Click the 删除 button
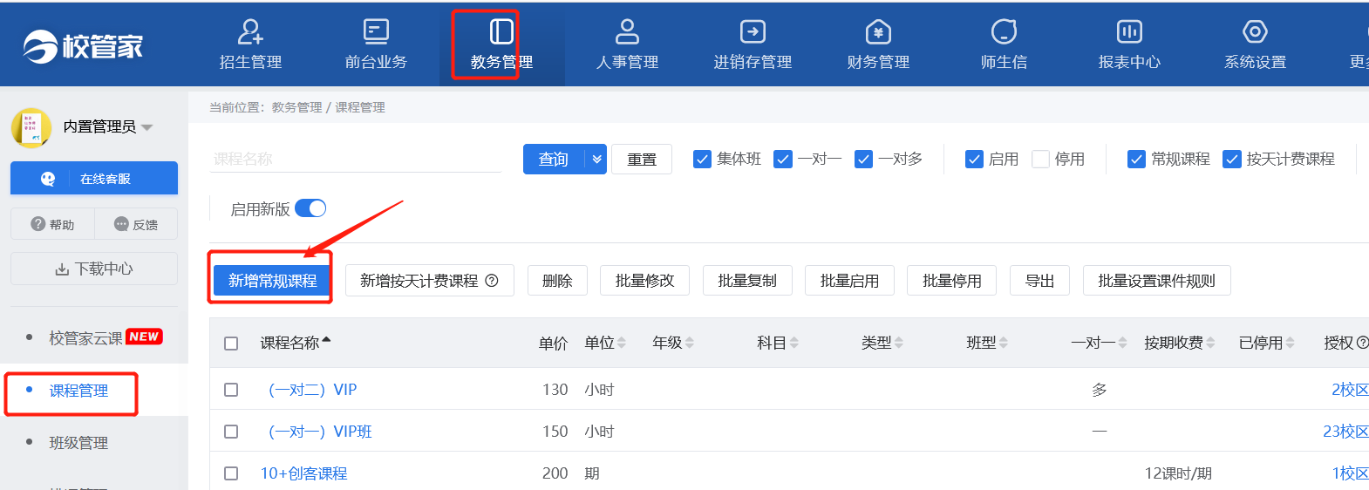This screenshot has height=490, width=1369. coord(557,281)
